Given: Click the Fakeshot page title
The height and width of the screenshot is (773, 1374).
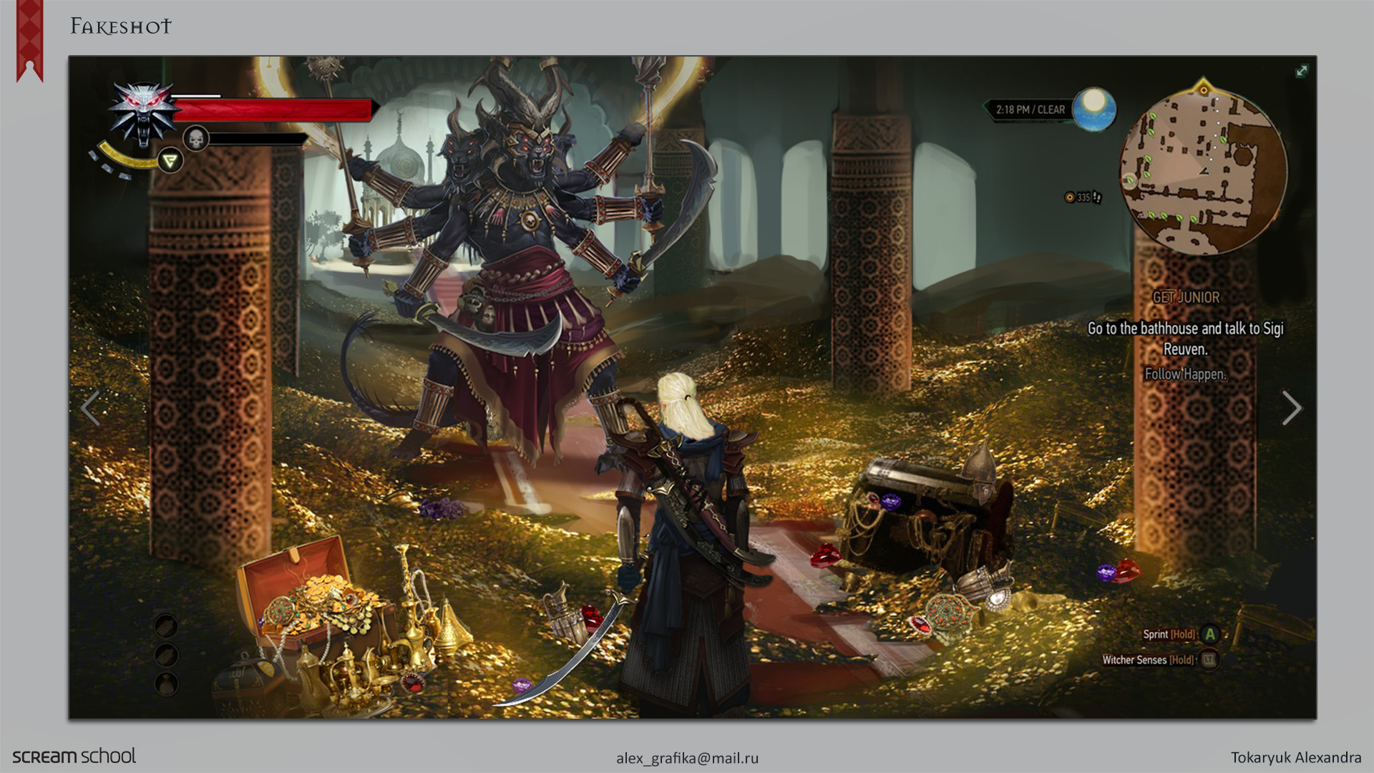Looking at the screenshot, I should click(x=121, y=26).
